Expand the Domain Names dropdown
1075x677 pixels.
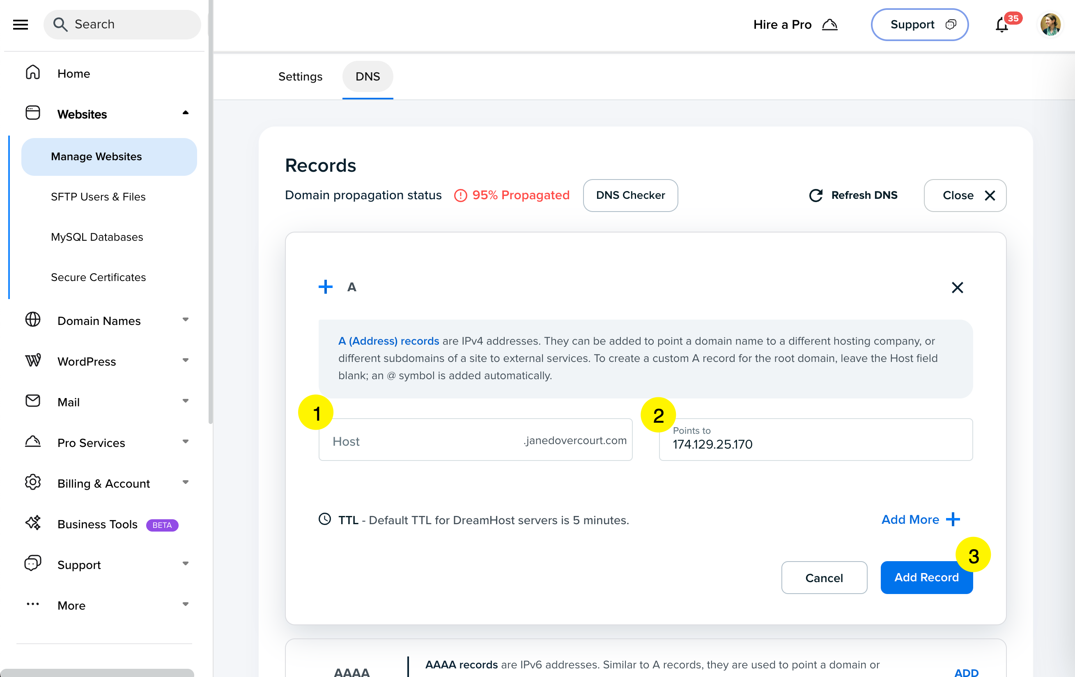point(185,320)
